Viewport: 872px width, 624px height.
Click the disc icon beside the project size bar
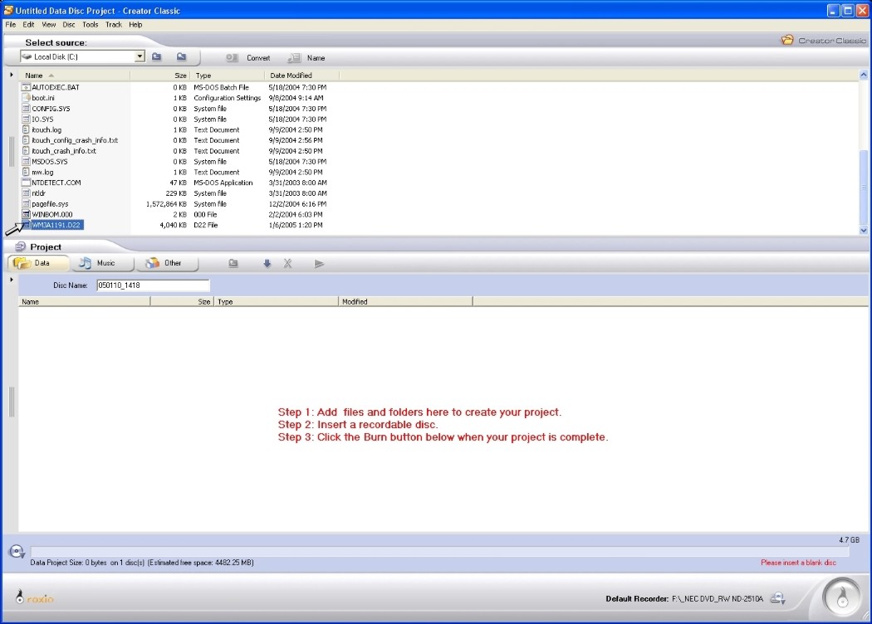pos(17,551)
